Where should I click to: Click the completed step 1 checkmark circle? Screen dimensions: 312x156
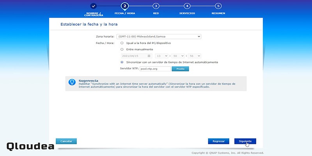[x=93, y=6]
